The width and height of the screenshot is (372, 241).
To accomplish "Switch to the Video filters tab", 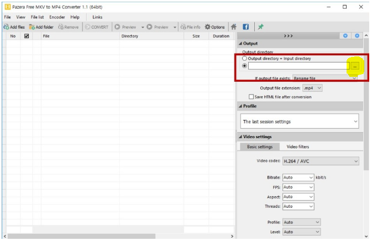I will pyautogui.click(x=298, y=146).
